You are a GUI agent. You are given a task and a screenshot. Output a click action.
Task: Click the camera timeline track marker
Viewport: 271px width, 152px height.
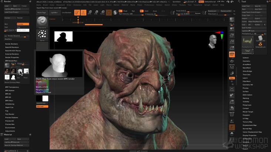[x=78, y=20]
